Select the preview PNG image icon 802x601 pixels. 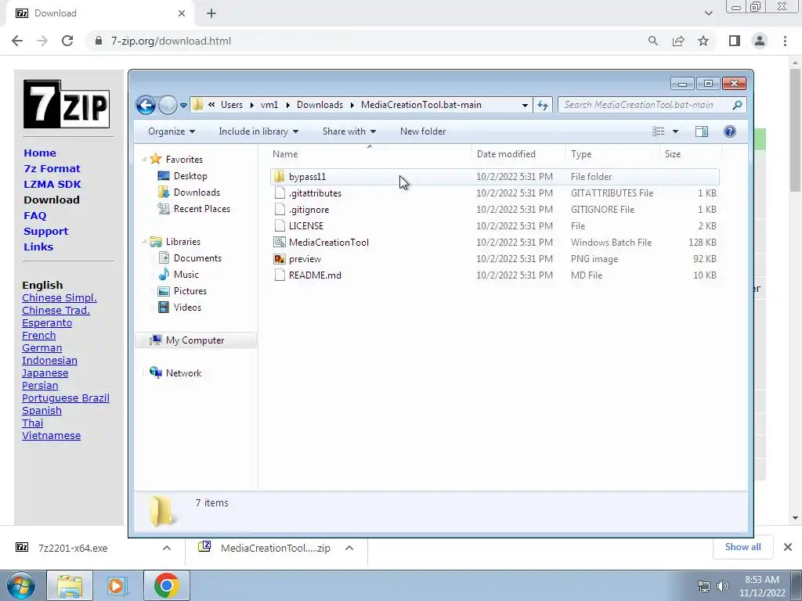280,258
